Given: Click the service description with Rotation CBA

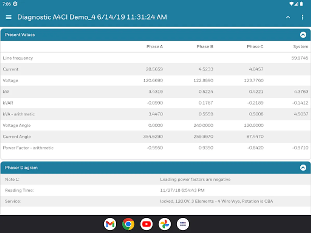Looking at the screenshot, I should click(x=216, y=201).
